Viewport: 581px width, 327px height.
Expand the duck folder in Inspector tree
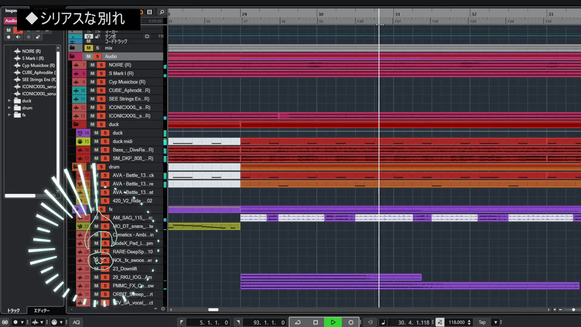pyautogui.click(x=10, y=101)
